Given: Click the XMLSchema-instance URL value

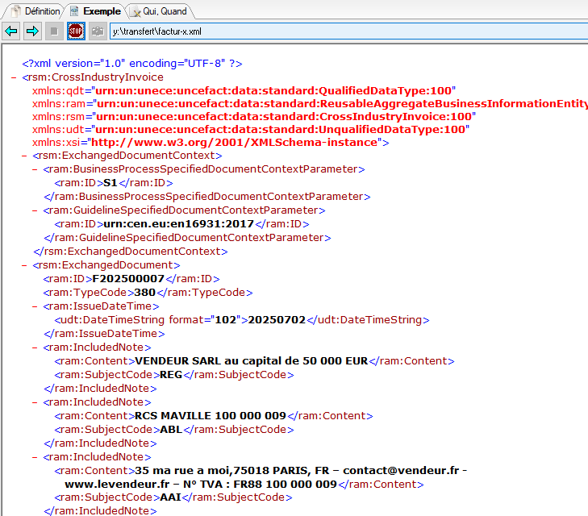Looking at the screenshot, I should pos(235,143).
